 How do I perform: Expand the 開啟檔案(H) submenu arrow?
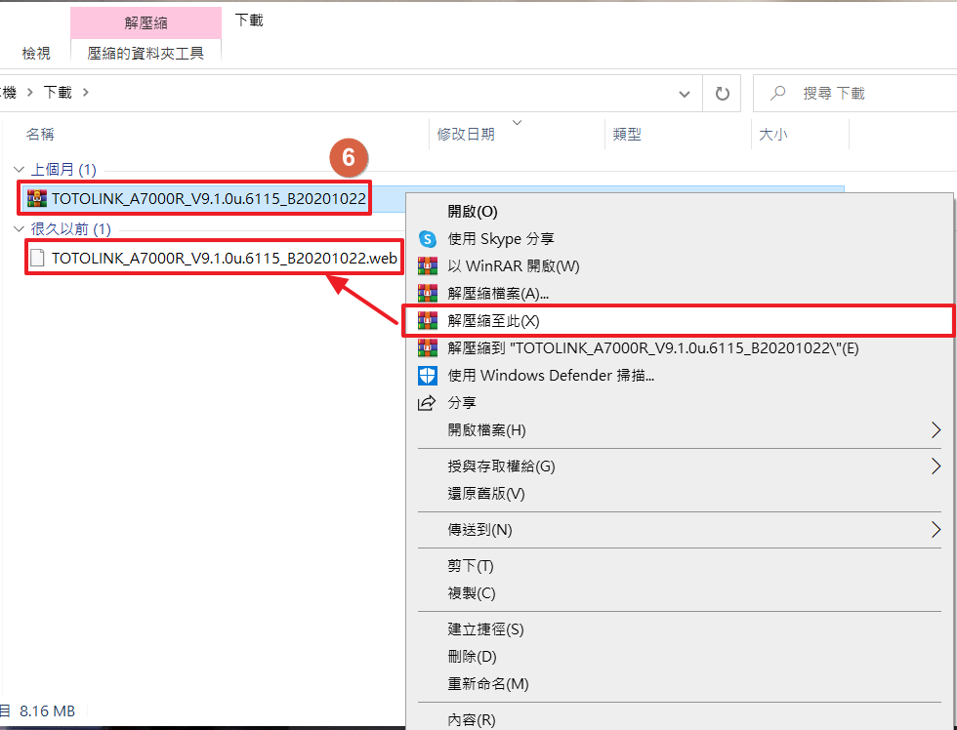click(936, 430)
